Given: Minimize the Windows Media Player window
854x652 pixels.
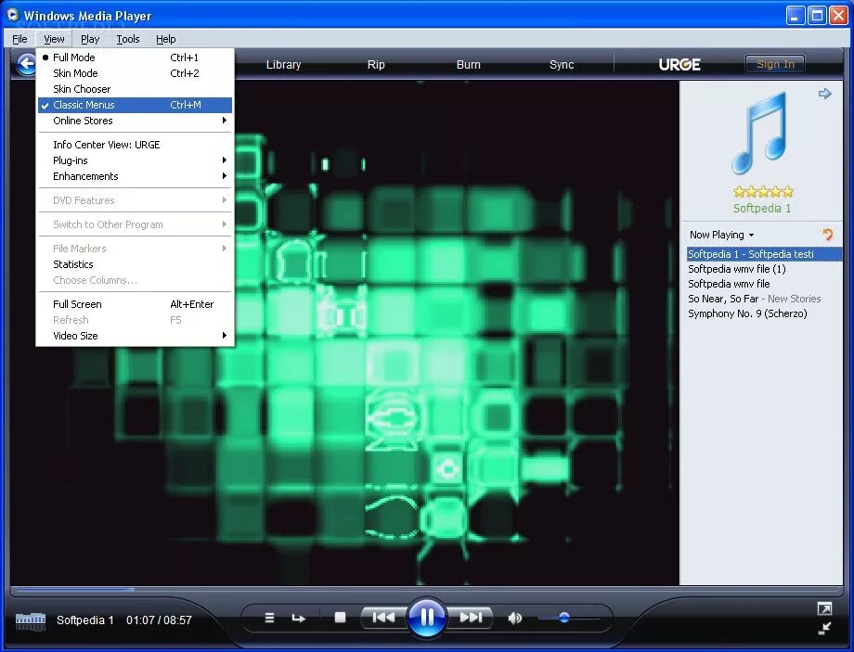Looking at the screenshot, I should (x=796, y=15).
